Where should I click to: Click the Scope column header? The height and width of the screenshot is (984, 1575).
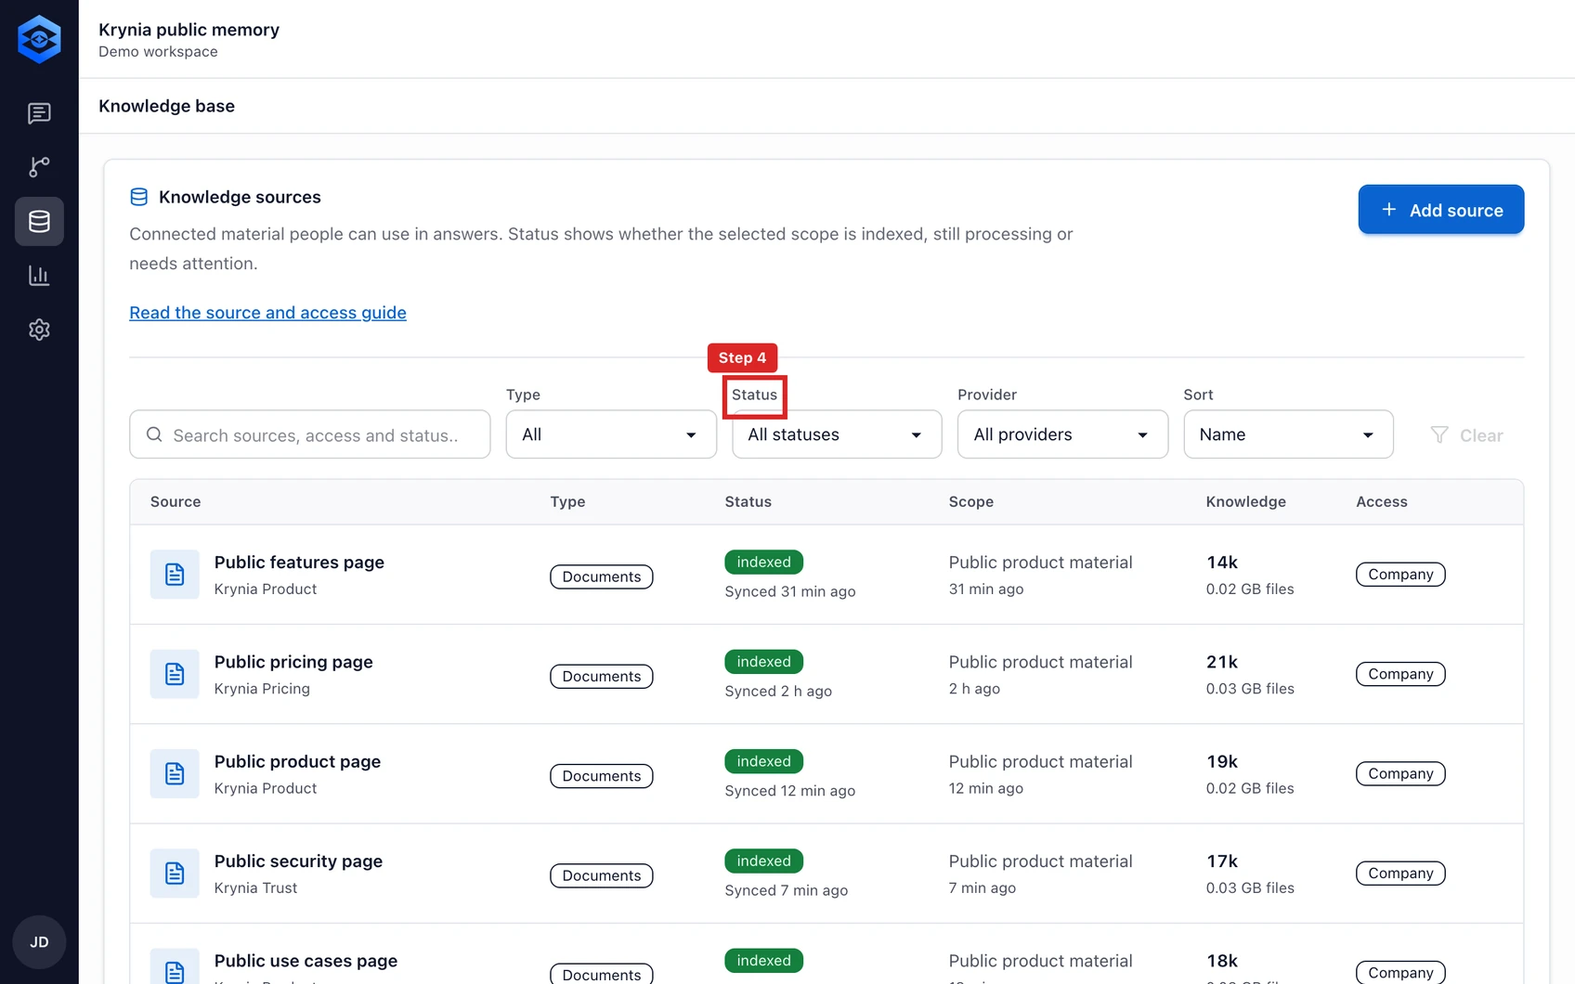[x=970, y=501]
